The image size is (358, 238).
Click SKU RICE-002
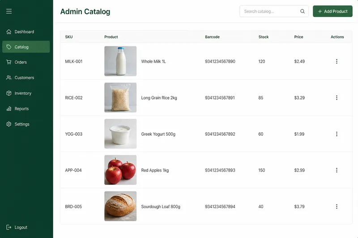click(74, 98)
